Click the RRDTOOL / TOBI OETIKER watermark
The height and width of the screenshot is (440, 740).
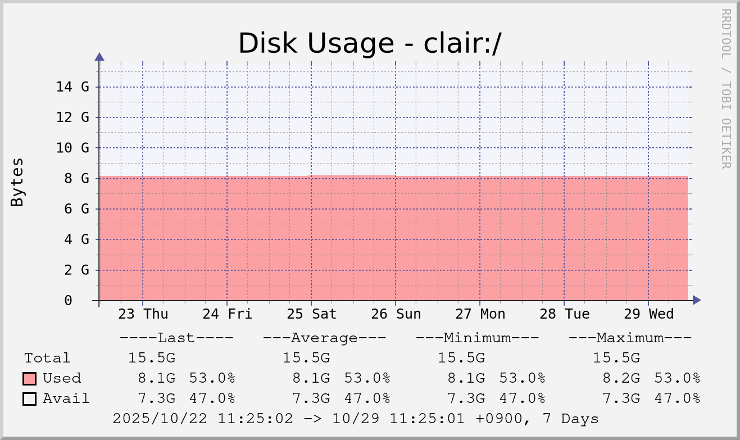(x=725, y=88)
